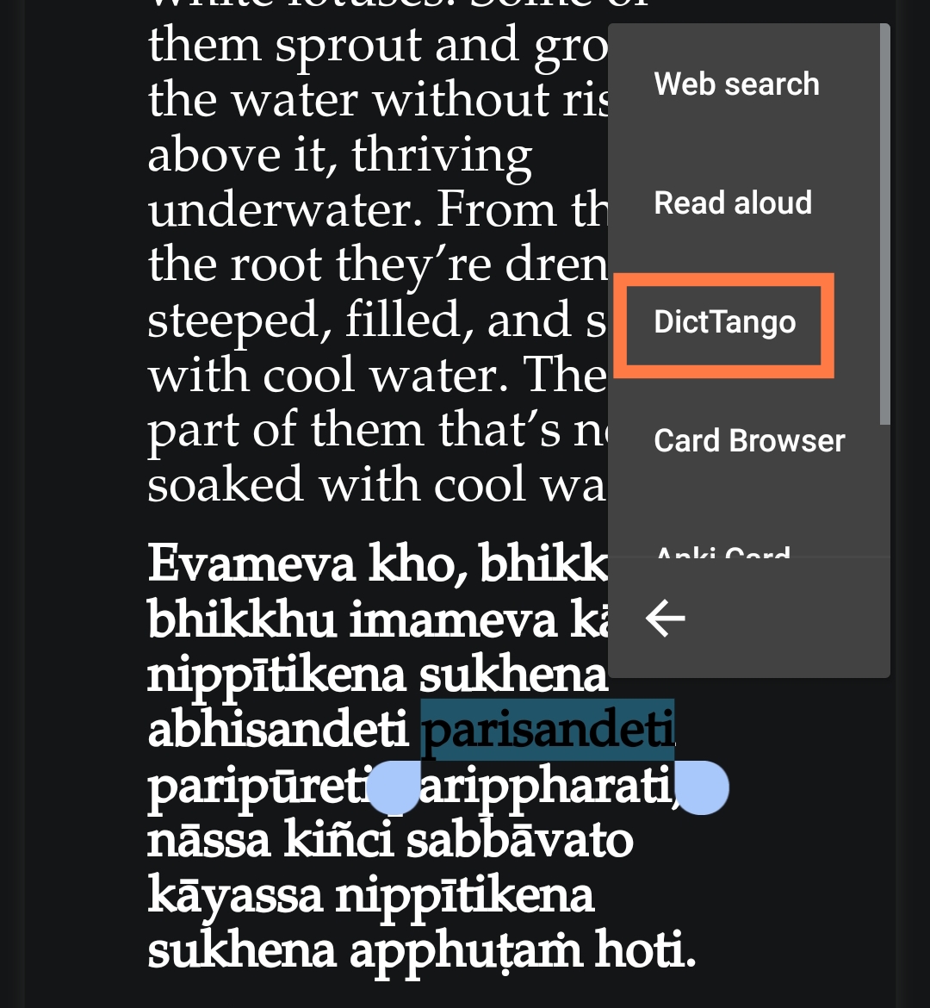The height and width of the screenshot is (1008, 930).
Task: Tap the back arrow in the popup menu
Action: (x=665, y=618)
